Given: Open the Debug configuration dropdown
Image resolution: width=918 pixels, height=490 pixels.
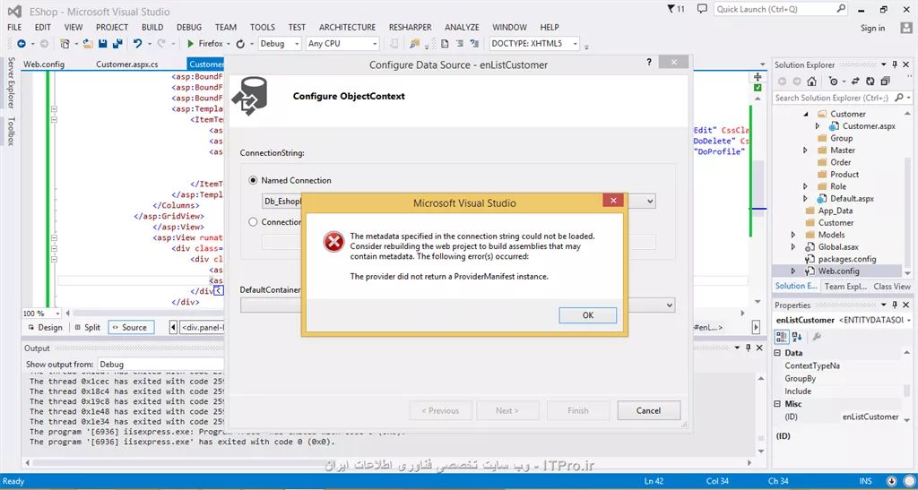Looking at the screenshot, I should click(280, 44).
